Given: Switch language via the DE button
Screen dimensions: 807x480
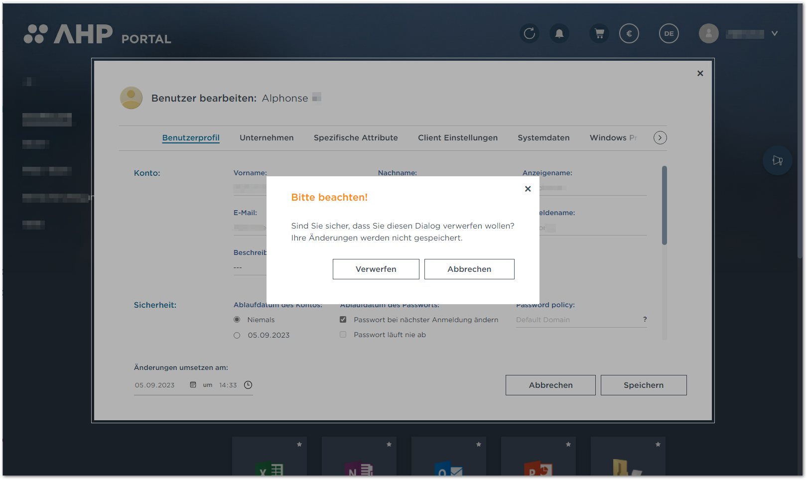Looking at the screenshot, I should pos(669,33).
